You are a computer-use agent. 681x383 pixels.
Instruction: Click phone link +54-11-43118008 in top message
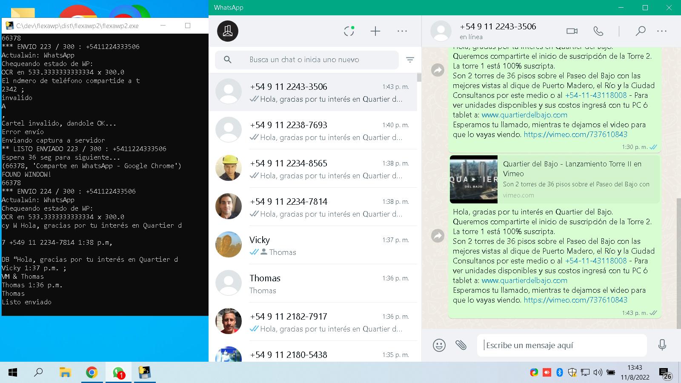pos(596,95)
